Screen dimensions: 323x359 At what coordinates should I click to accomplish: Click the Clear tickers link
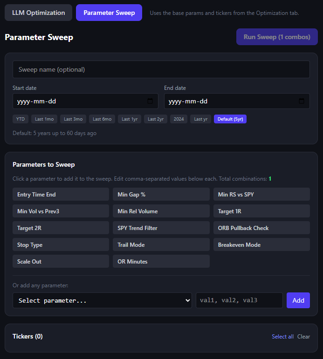click(x=303, y=336)
